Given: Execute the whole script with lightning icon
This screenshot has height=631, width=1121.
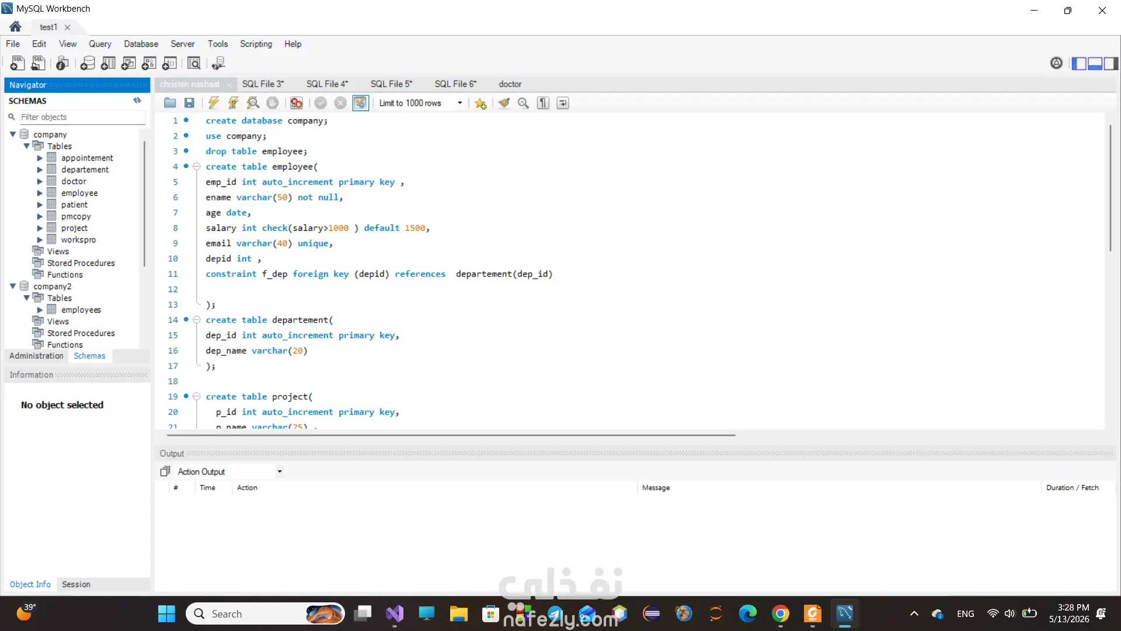Looking at the screenshot, I should click(x=214, y=103).
